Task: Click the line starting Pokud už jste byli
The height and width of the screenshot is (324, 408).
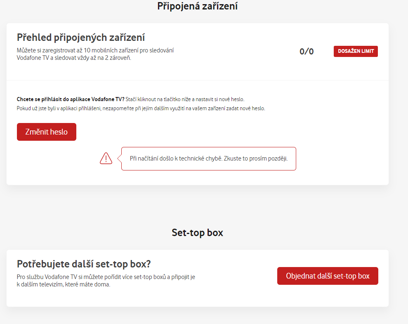Action: [141, 108]
